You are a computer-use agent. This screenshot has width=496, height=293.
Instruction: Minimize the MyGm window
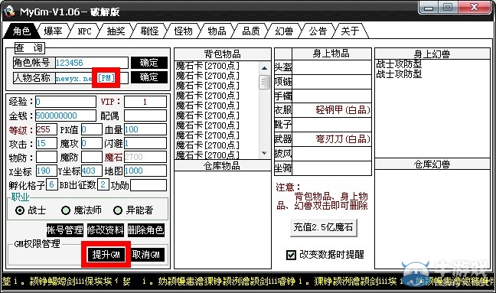pyautogui.click(x=429, y=8)
